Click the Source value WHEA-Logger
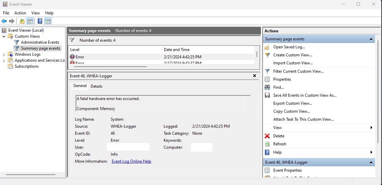382x185 pixels. (x=123, y=126)
